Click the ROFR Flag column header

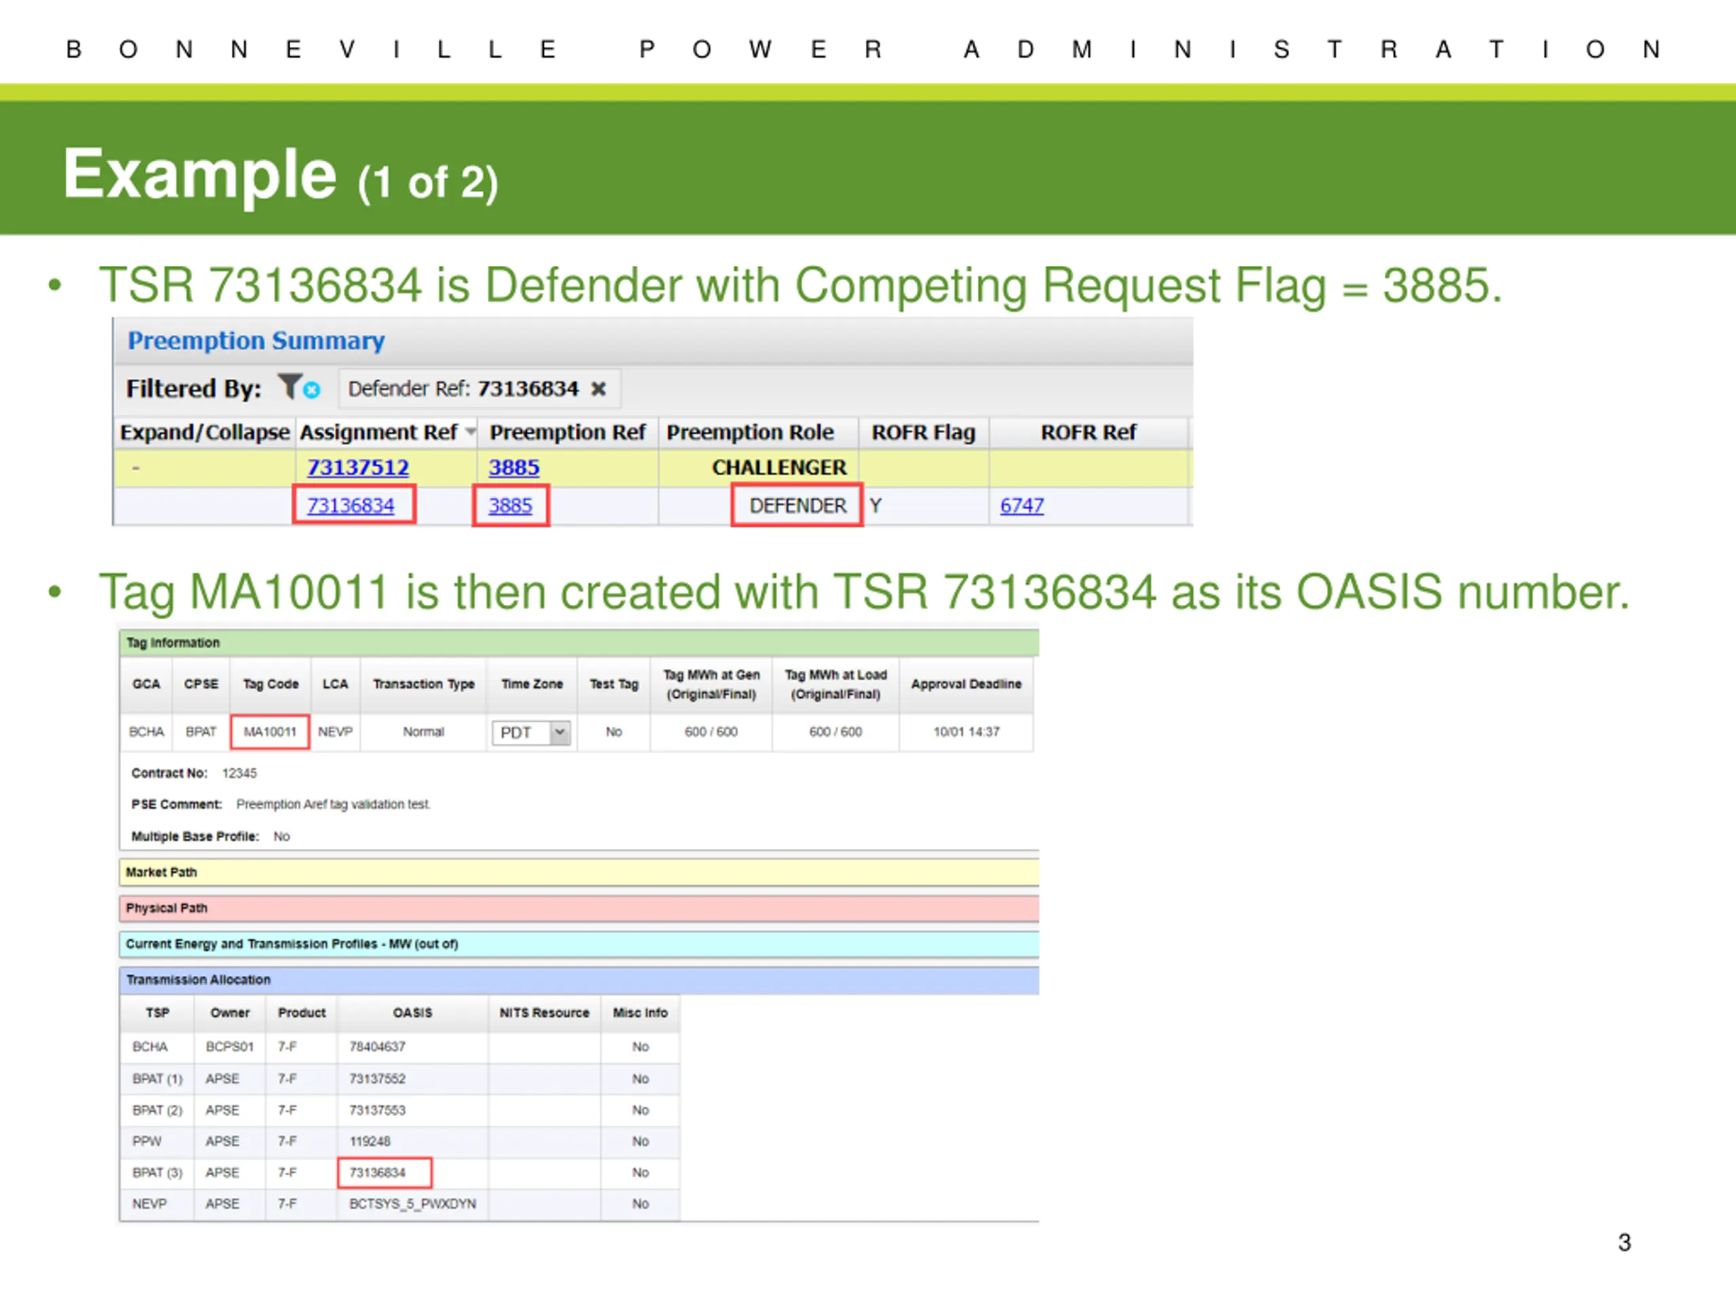[924, 433]
